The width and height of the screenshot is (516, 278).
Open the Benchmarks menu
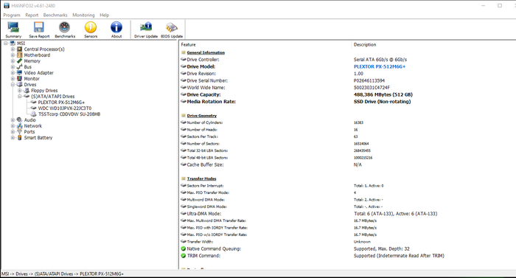tap(55, 15)
